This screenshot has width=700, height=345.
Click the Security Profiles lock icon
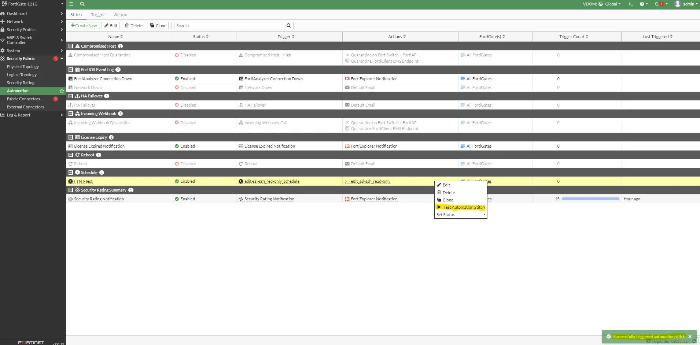[3, 30]
